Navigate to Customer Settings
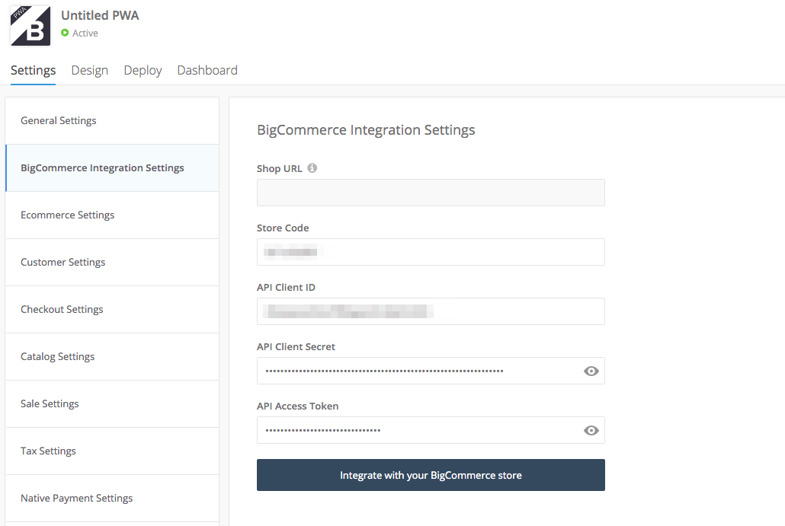The height and width of the screenshot is (526, 785). coord(62,262)
